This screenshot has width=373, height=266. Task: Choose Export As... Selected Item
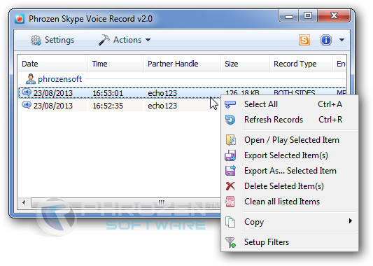(290, 171)
